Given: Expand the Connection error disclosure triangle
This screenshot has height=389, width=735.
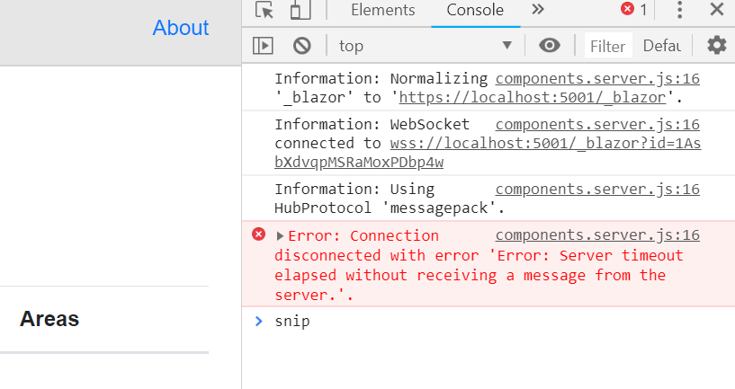Looking at the screenshot, I should click(280, 236).
